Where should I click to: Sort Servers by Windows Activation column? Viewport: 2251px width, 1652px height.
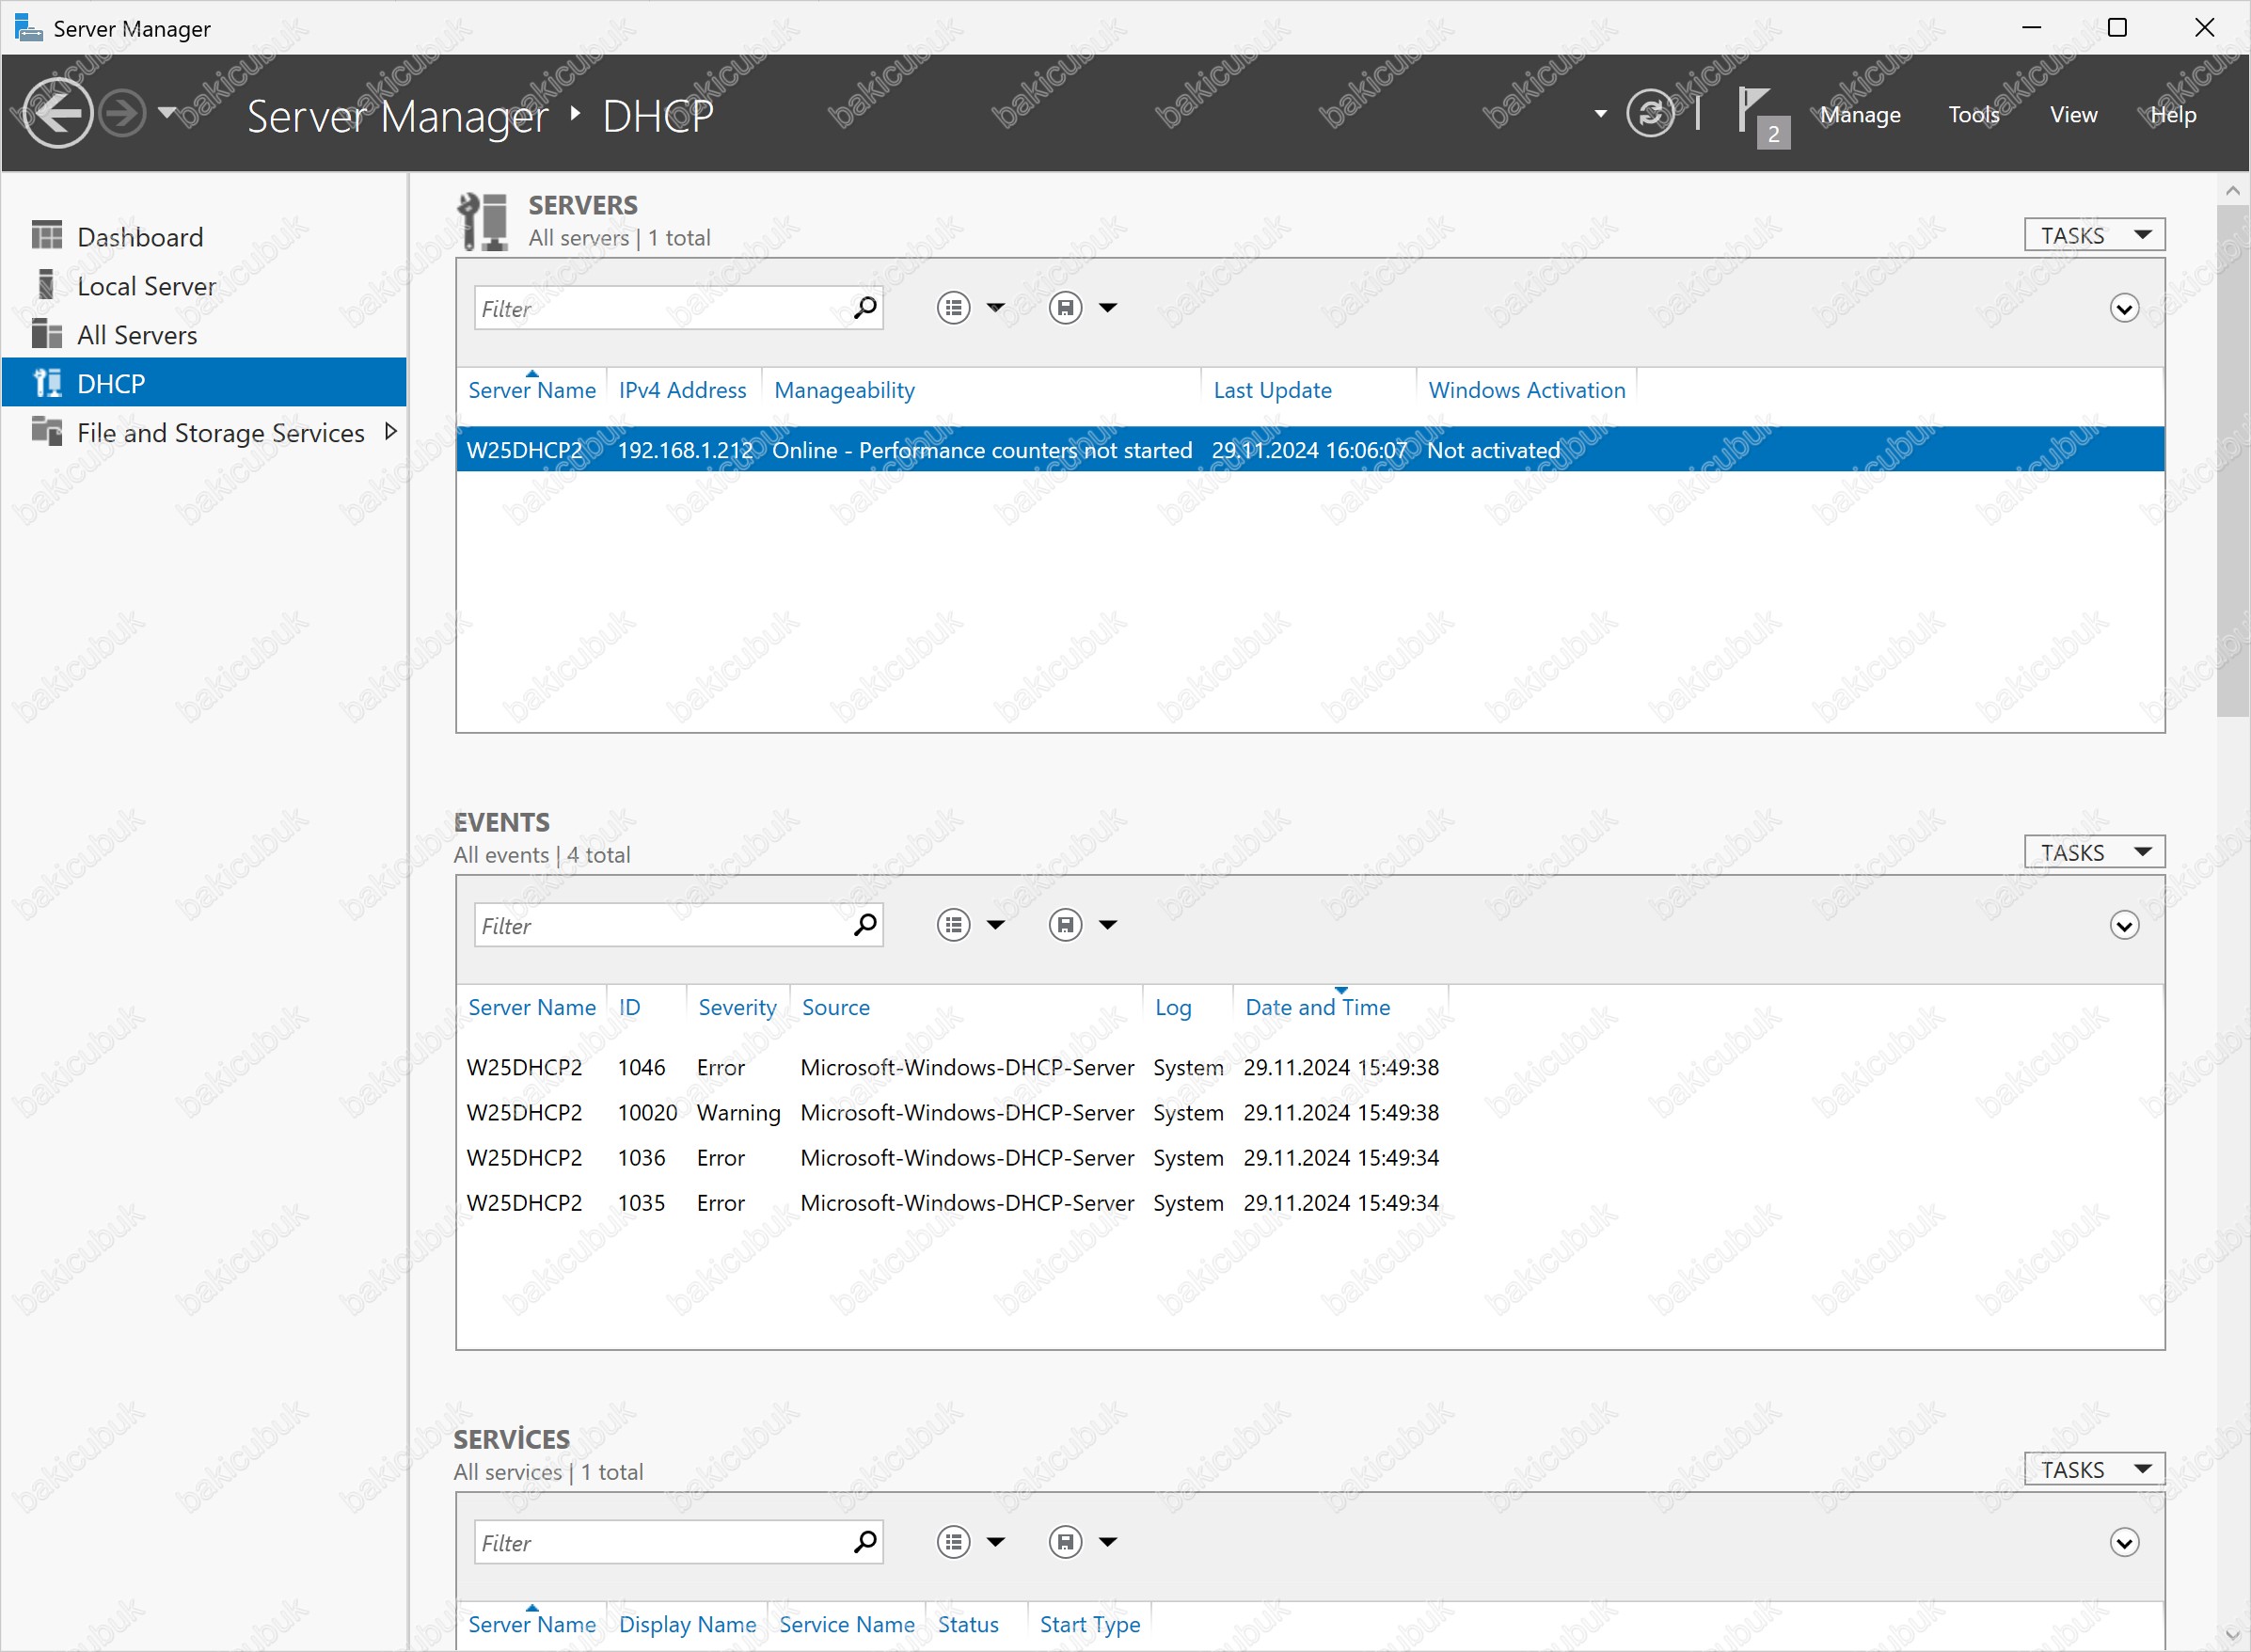tap(1526, 390)
